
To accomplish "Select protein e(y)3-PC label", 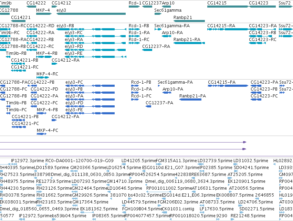I will coord(74,82).
